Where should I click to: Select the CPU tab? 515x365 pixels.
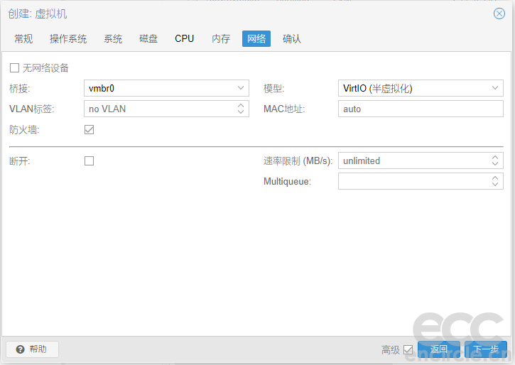pos(184,39)
